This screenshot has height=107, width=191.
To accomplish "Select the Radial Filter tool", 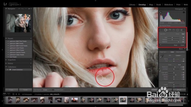I will coord(178,30).
